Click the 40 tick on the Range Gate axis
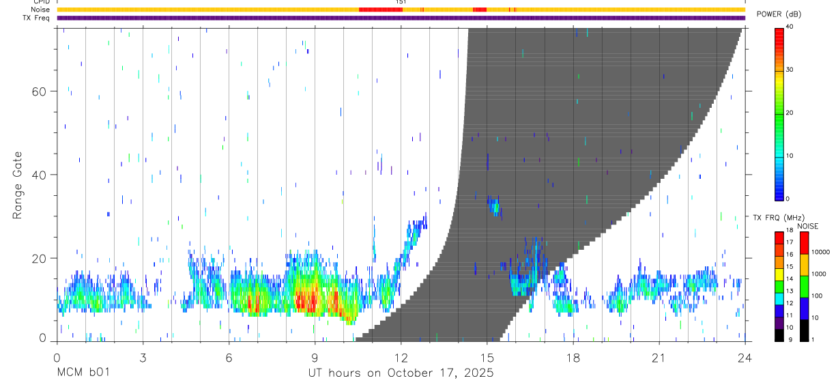This screenshot has width=838, height=387. click(x=40, y=175)
